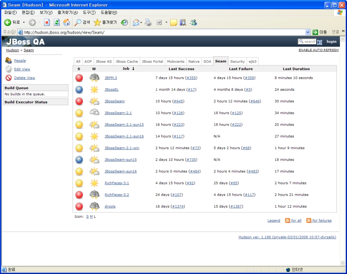Open the Legend link
This screenshot has width=347, height=274.
[274, 220]
